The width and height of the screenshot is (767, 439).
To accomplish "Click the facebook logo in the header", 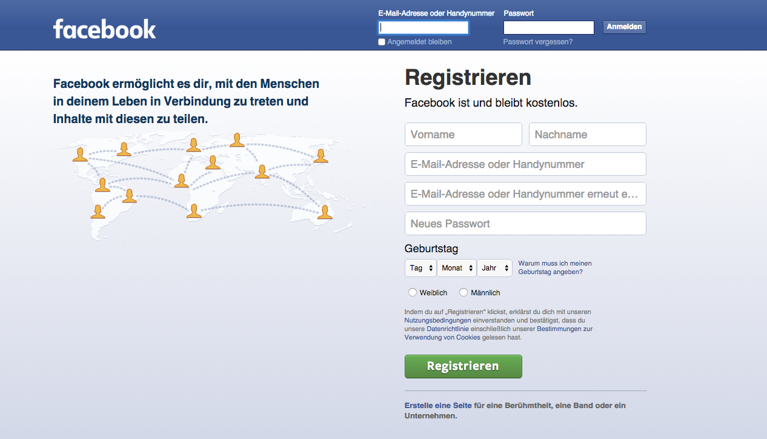I will pos(104,28).
